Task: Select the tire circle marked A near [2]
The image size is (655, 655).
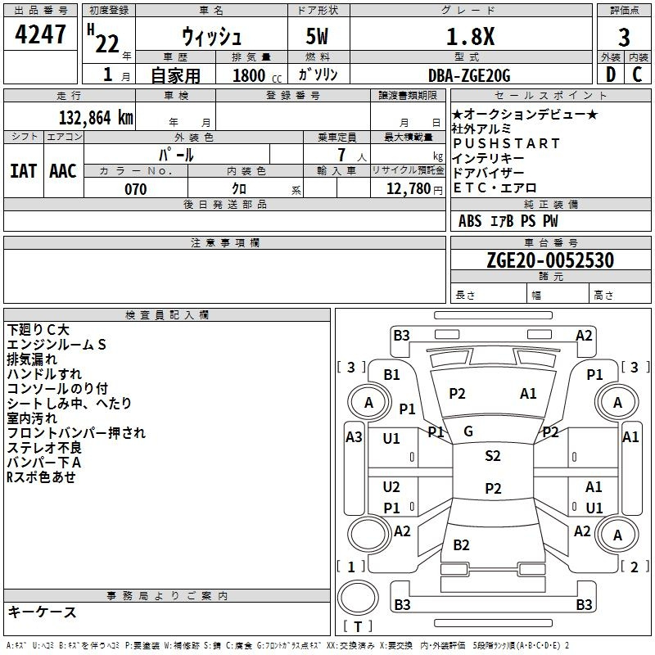Action: tap(617, 535)
